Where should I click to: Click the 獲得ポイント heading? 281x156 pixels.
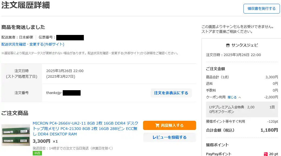pos(217,145)
